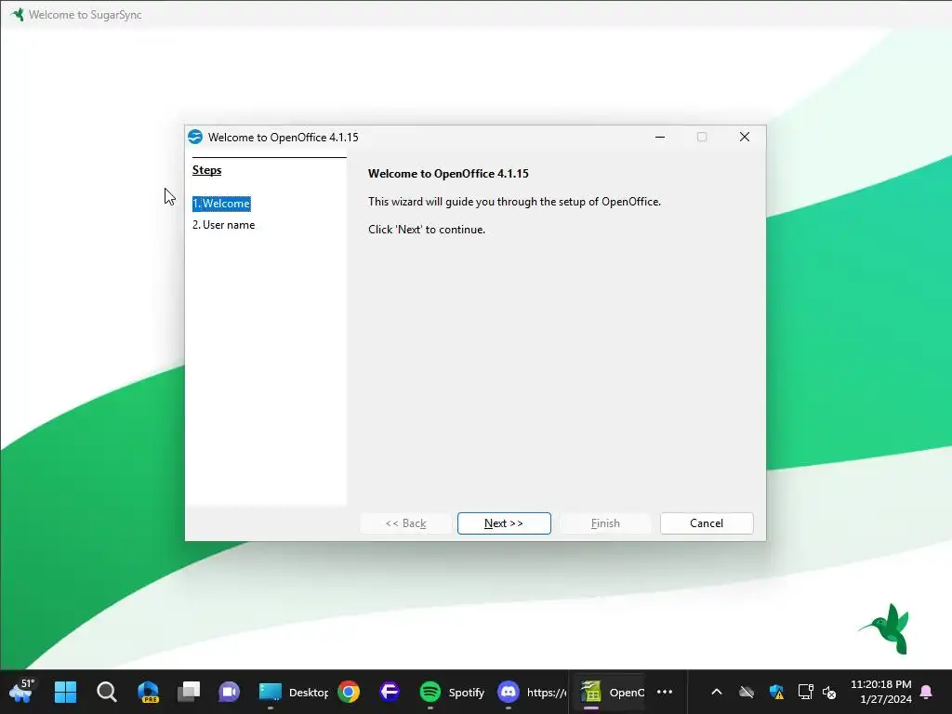Click the SugarSync hummingbird icon in title bar

[x=19, y=15]
